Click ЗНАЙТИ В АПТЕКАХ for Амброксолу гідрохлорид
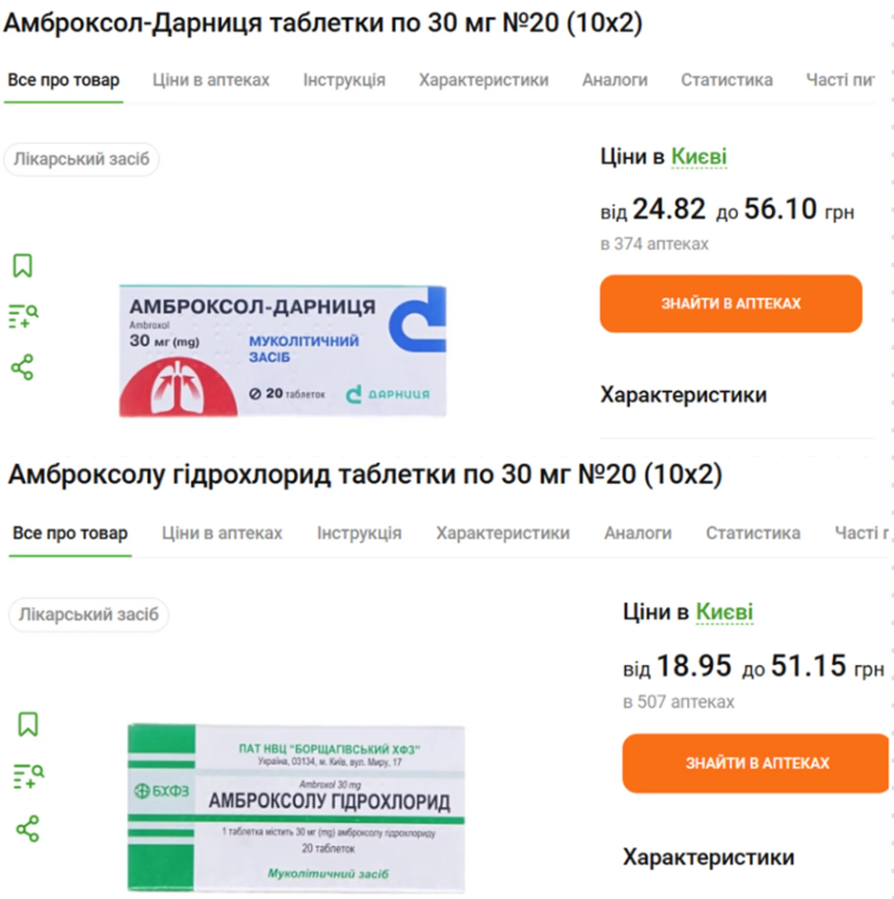The width and height of the screenshot is (894, 899). (x=756, y=763)
